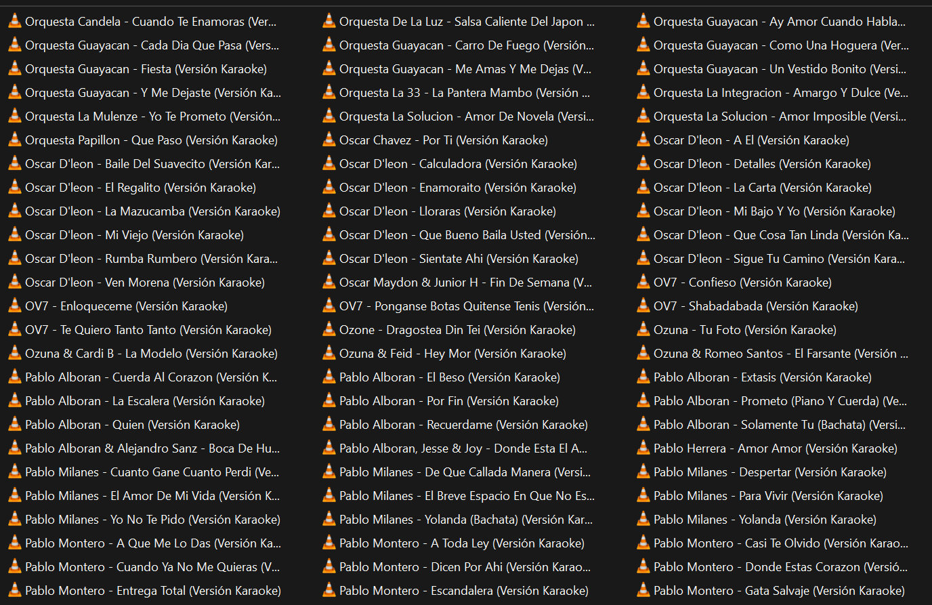
Task: Select Oscar D'leon - La Carta karaoke file
Action: click(x=762, y=188)
